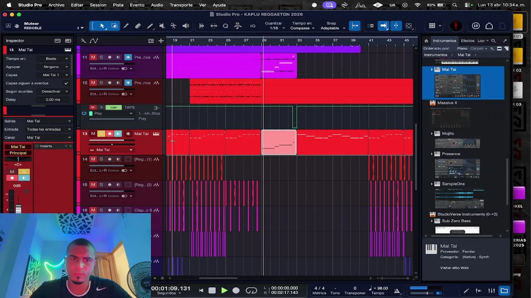This screenshot has height=298, width=531.
Task: Open instrument editor of Mai Tai track
Action: pos(156,134)
